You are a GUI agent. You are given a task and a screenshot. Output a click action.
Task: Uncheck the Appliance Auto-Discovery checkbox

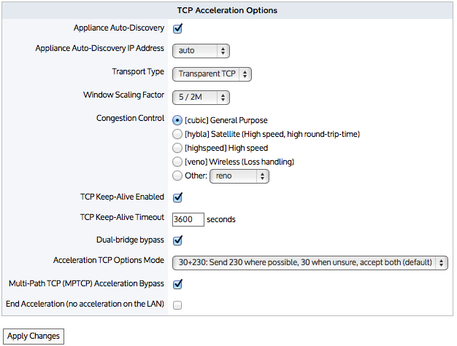point(177,29)
